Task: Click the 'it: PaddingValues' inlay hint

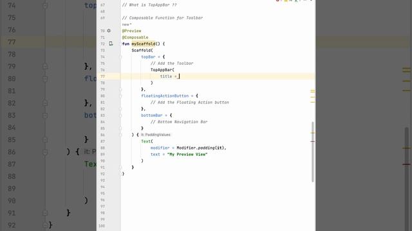Action: [x=156, y=135]
